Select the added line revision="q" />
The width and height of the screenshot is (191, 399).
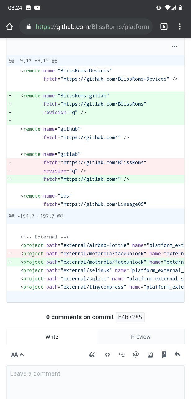[96, 112]
